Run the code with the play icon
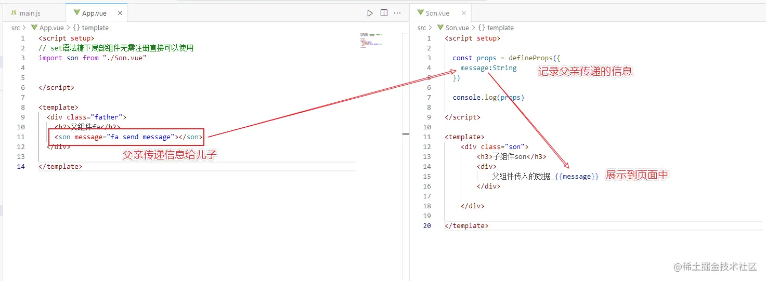This screenshot has height=281, width=766. [370, 13]
